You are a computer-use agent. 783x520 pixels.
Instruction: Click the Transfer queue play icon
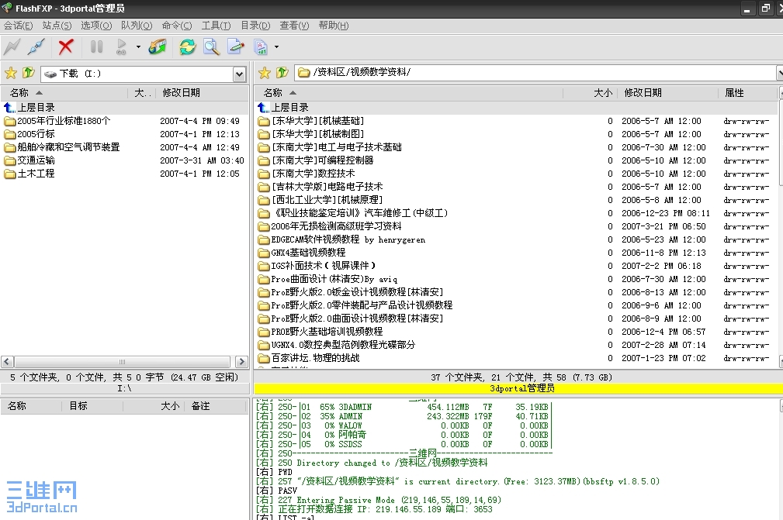[x=121, y=47]
